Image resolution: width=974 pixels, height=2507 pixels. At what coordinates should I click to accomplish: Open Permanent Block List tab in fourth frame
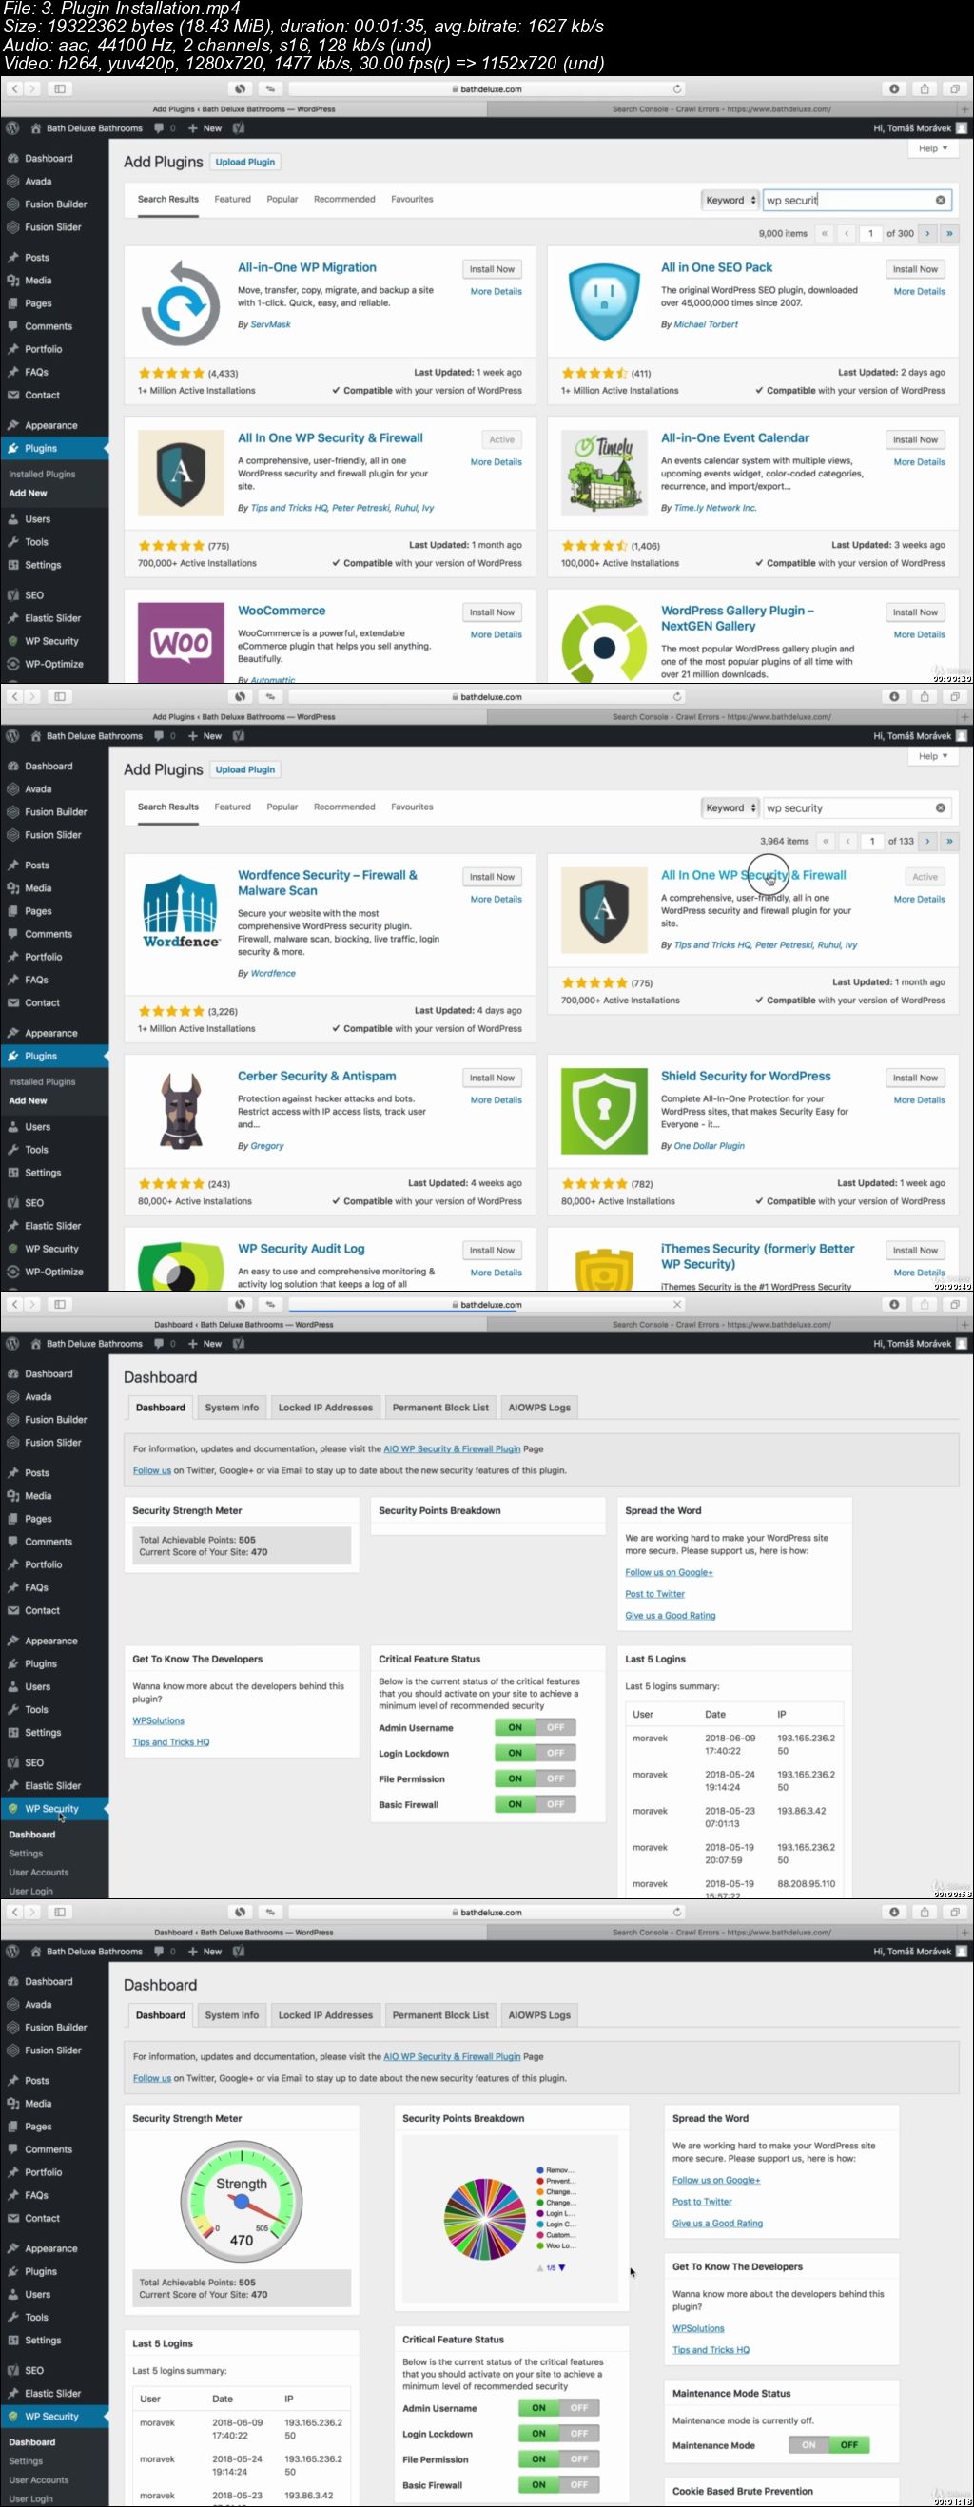pos(439,2014)
